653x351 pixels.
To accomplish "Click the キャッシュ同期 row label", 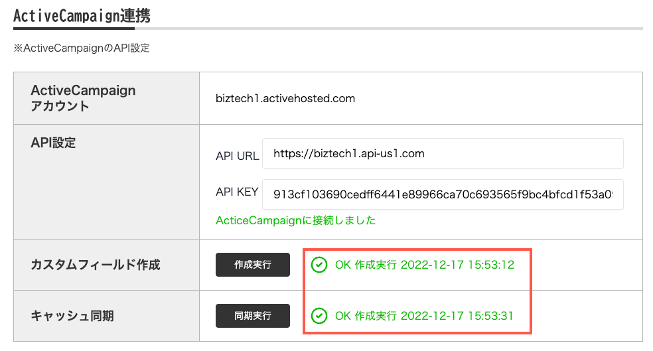I will (72, 316).
